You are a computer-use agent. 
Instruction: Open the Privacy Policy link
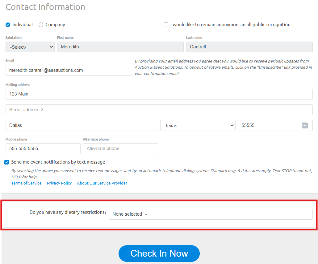(x=59, y=183)
